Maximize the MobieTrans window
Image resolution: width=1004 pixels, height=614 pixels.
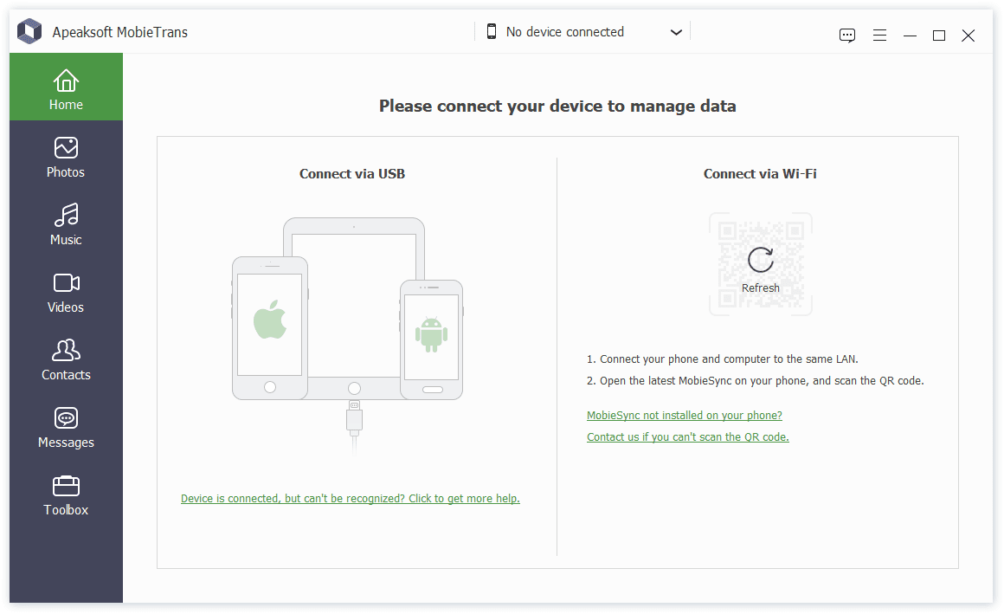(938, 36)
